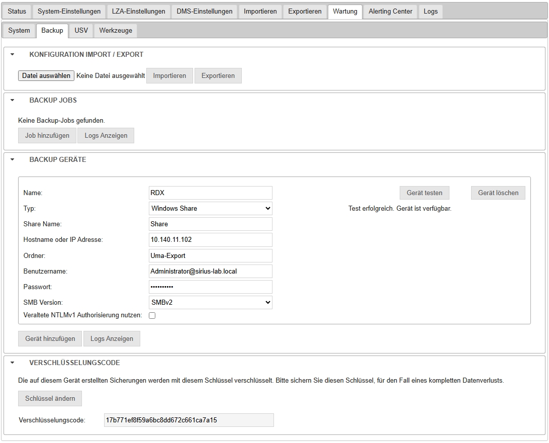This screenshot has width=549, height=443.
Task: Click Schlüssel ändern button
Action: click(50, 399)
